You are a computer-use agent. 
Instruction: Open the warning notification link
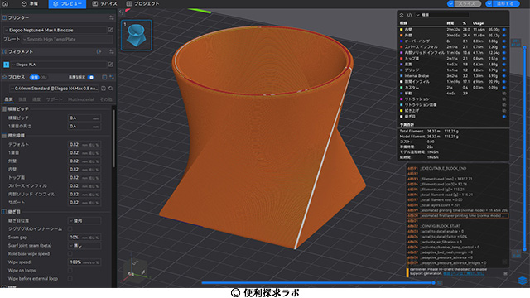pyautogui.click(x=464, y=273)
